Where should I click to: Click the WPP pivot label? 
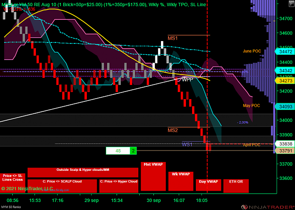tap(187, 79)
